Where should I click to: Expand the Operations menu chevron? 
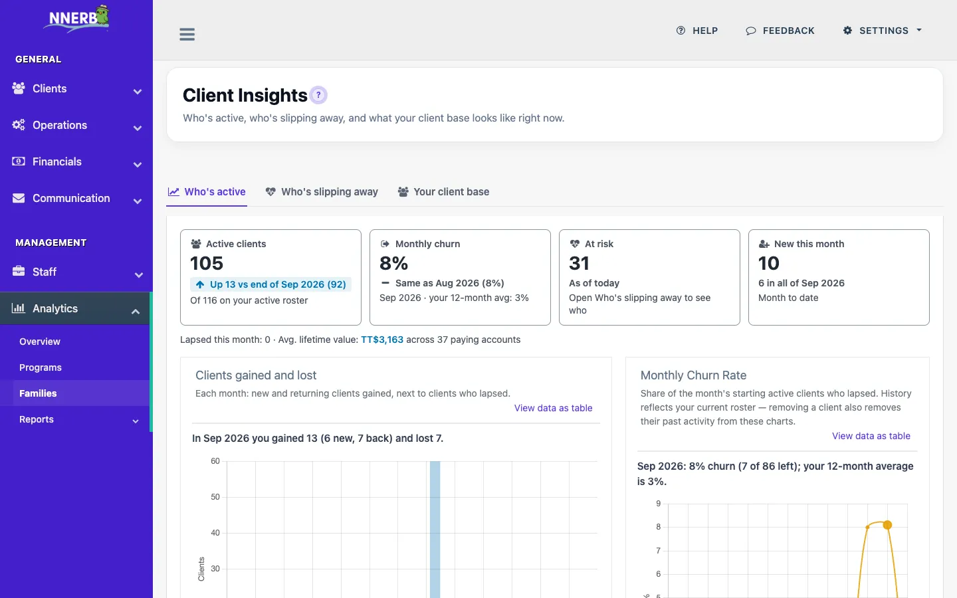[x=138, y=128]
